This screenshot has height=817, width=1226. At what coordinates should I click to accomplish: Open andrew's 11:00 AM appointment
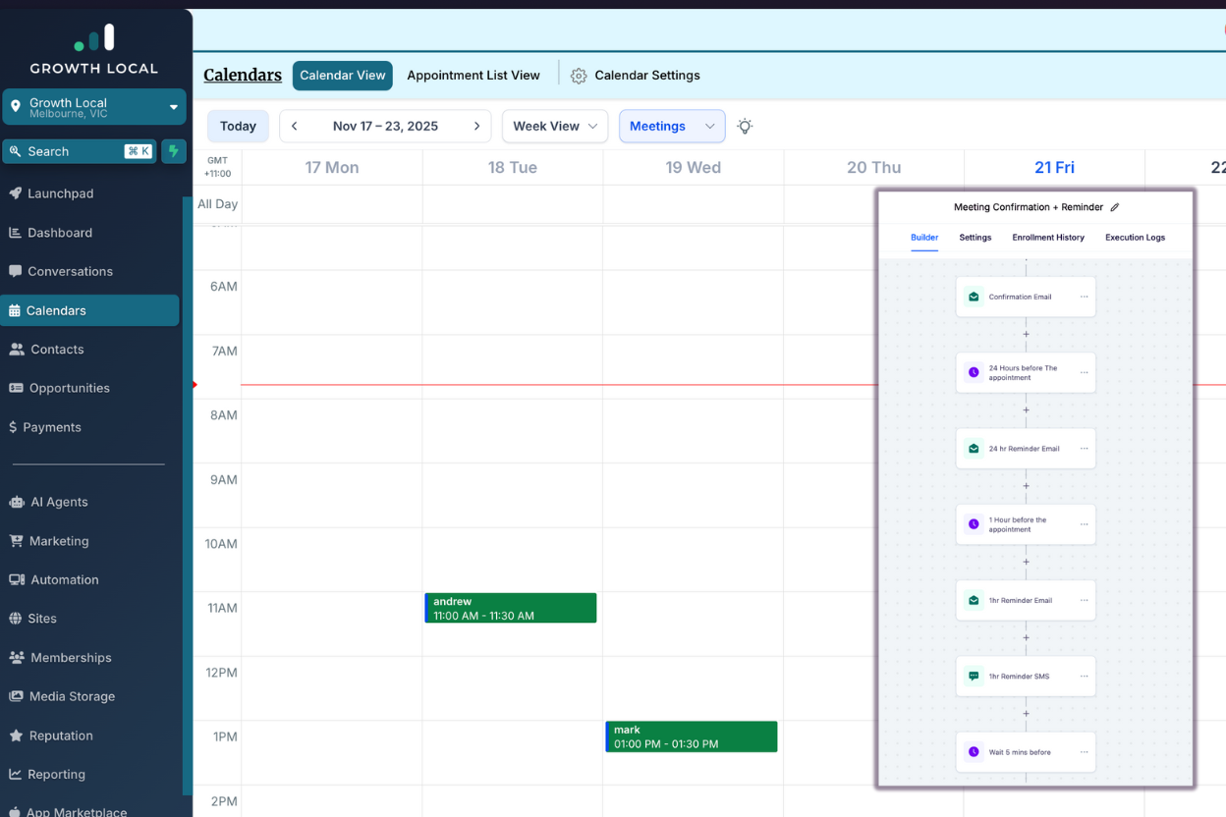511,608
